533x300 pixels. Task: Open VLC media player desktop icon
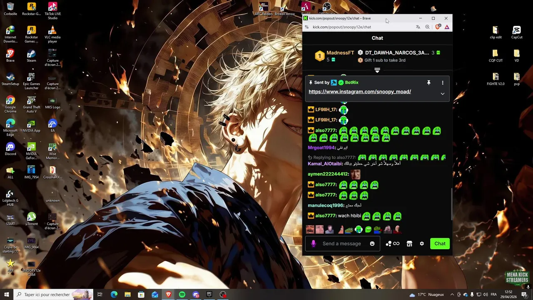(52, 34)
